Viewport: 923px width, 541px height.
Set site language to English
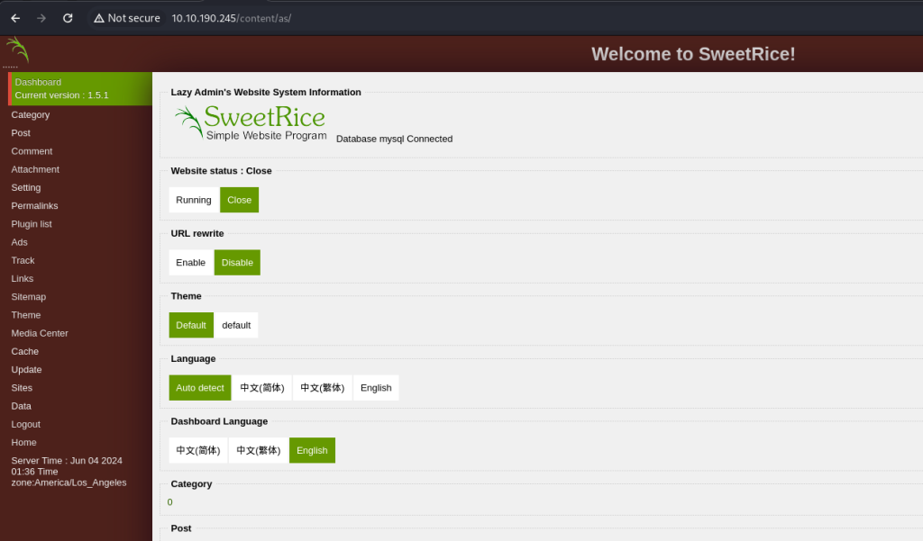376,387
